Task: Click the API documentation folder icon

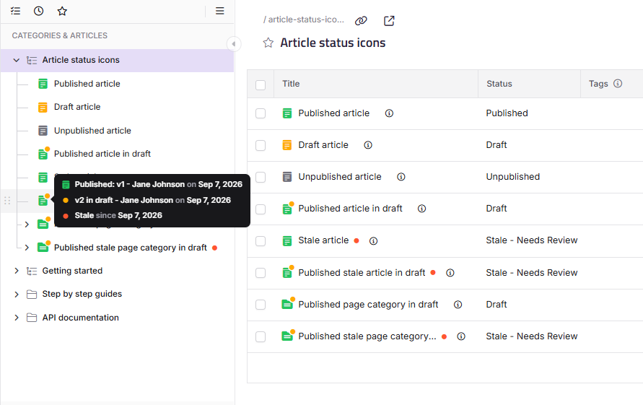Action: click(x=32, y=318)
